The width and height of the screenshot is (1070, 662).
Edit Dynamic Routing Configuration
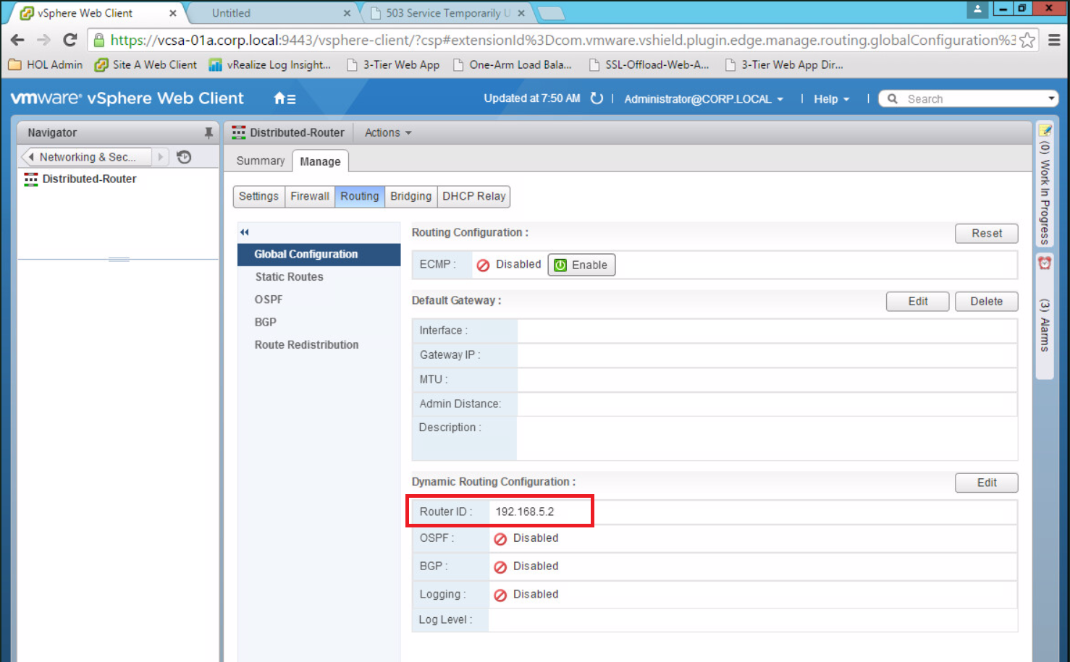coord(987,483)
